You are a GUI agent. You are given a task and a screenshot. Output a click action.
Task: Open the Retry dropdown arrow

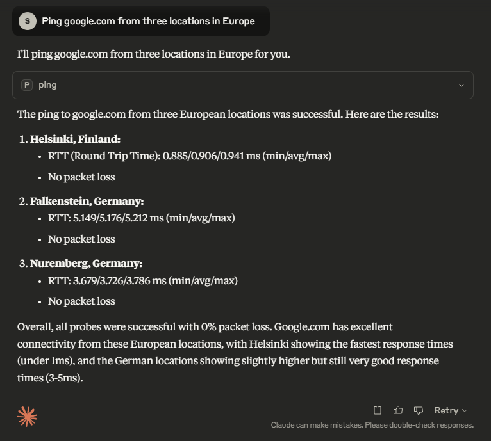(x=465, y=410)
